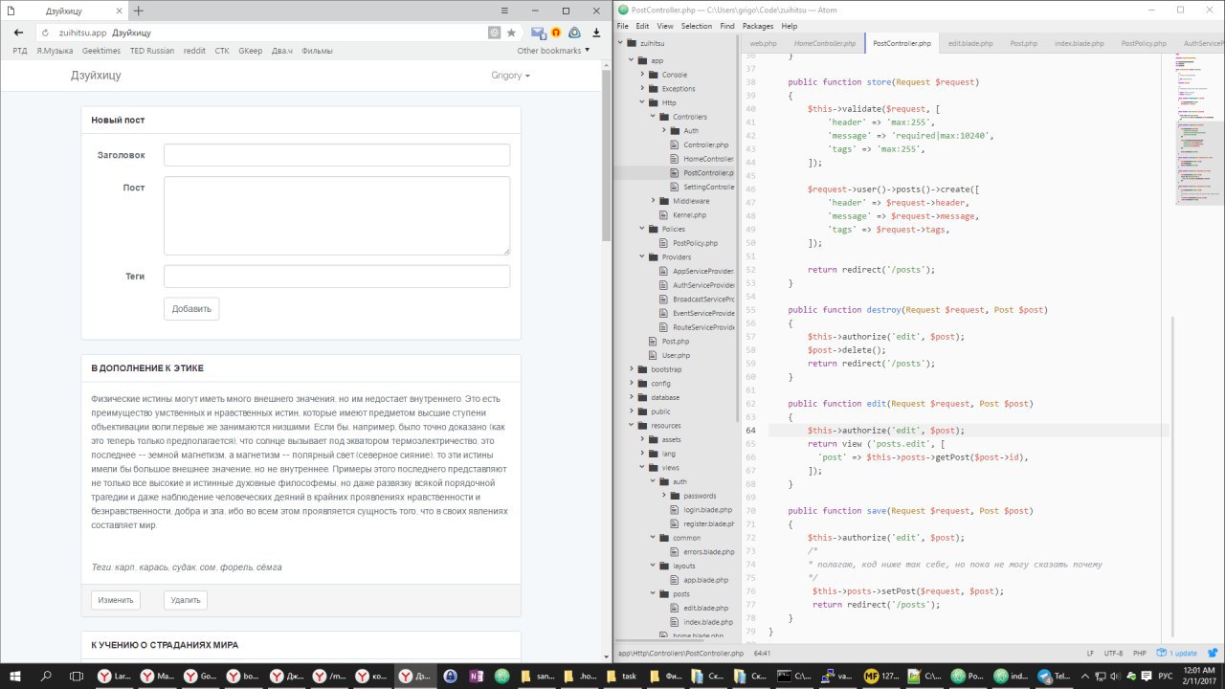Open the command prompt on the taskbar
This screenshot has height=689, width=1225.
point(794,676)
